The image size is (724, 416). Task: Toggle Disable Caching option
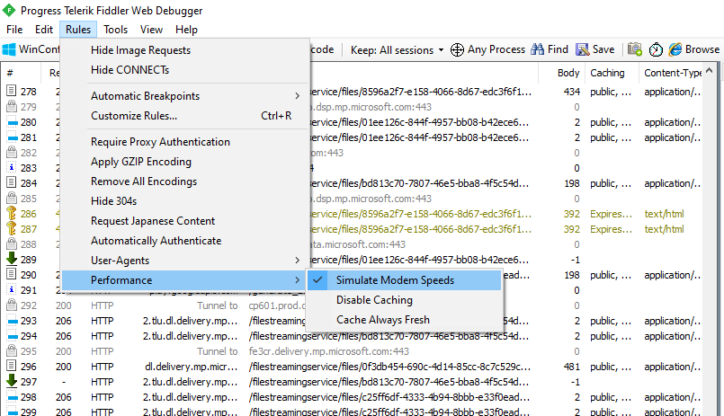pyautogui.click(x=404, y=300)
